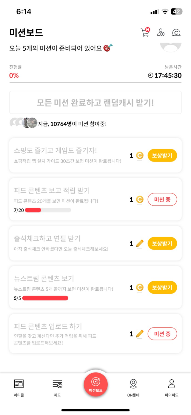Tap the pencil reward icon on 출석체크 mission

(139, 244)
